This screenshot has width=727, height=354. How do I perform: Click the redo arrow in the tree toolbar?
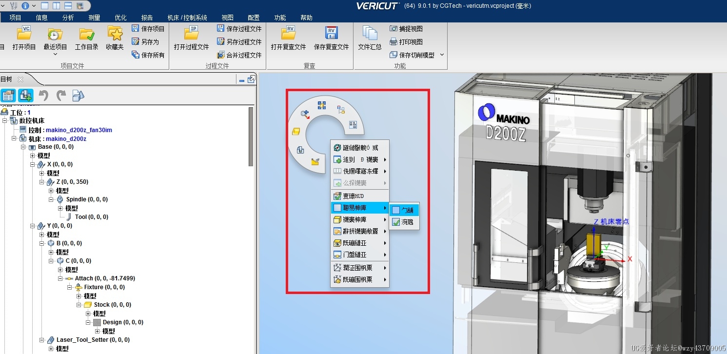[x=61, y=95]
